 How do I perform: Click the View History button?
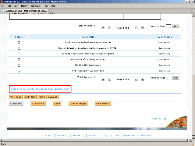point(103,103)
